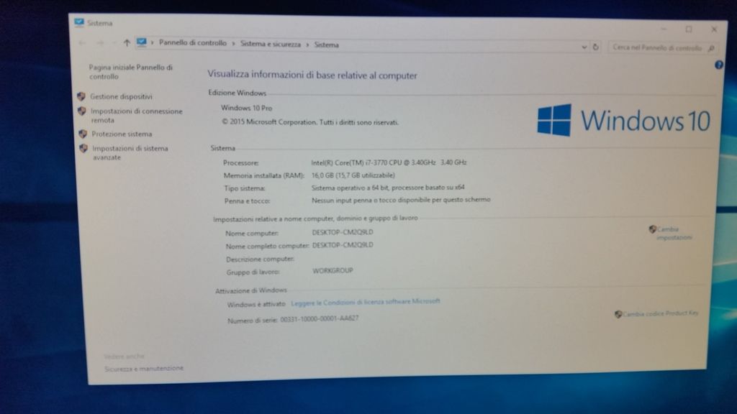Click the 'Sistema' breadcrumb item
This screenshot has height=414, width=737.
point(326,45)
